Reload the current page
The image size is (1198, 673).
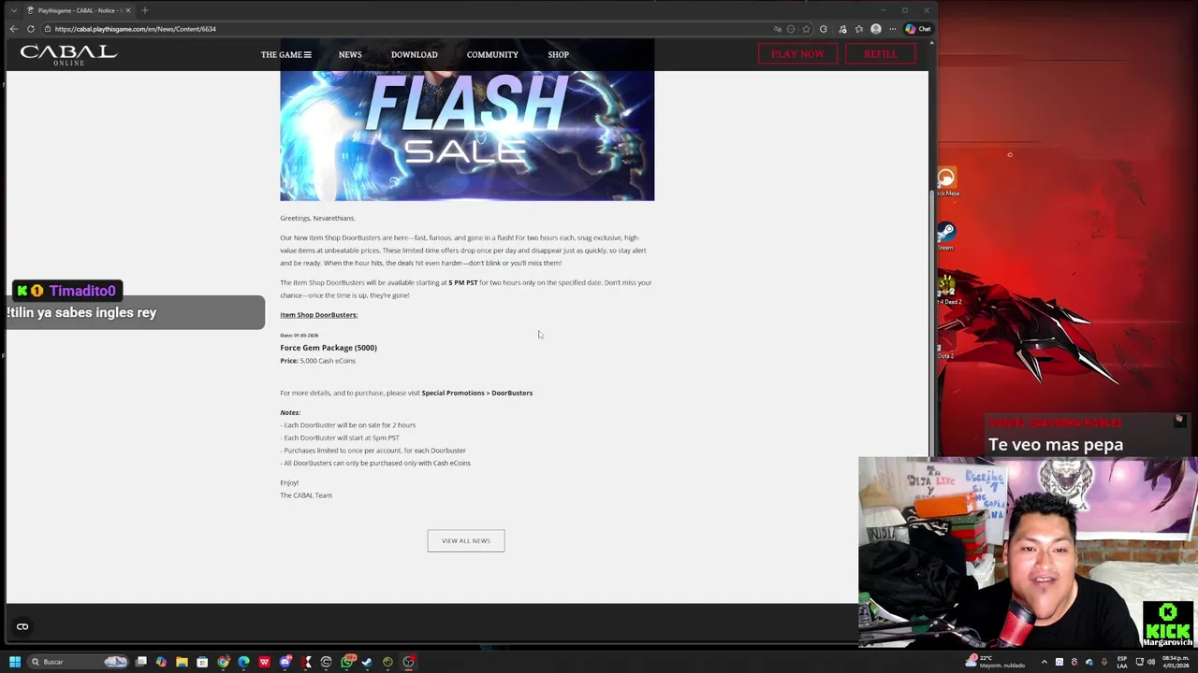[x=31, y=29]
